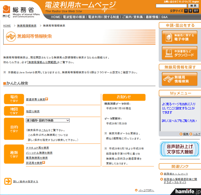This screenshot has width=201, height=195.
Task: Click アマチュア局を検索 link
Action: [x=37, y=147]
